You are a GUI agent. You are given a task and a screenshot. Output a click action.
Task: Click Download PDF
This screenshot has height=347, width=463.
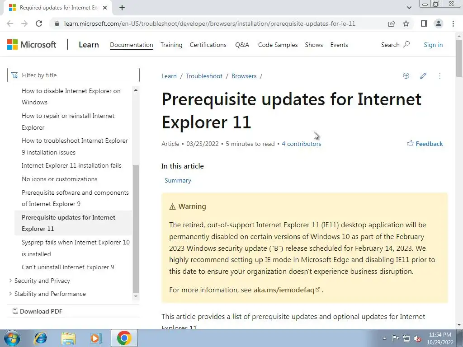pos(38,311)
